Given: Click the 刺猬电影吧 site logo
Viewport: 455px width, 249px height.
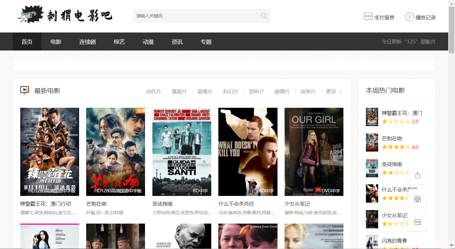Looking at the screenshot, I should tap(65, 15).
